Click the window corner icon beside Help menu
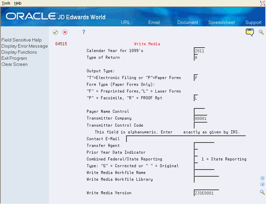Viewport: 266px width, 204px height. pyautogui.click(x=263, y=3)
